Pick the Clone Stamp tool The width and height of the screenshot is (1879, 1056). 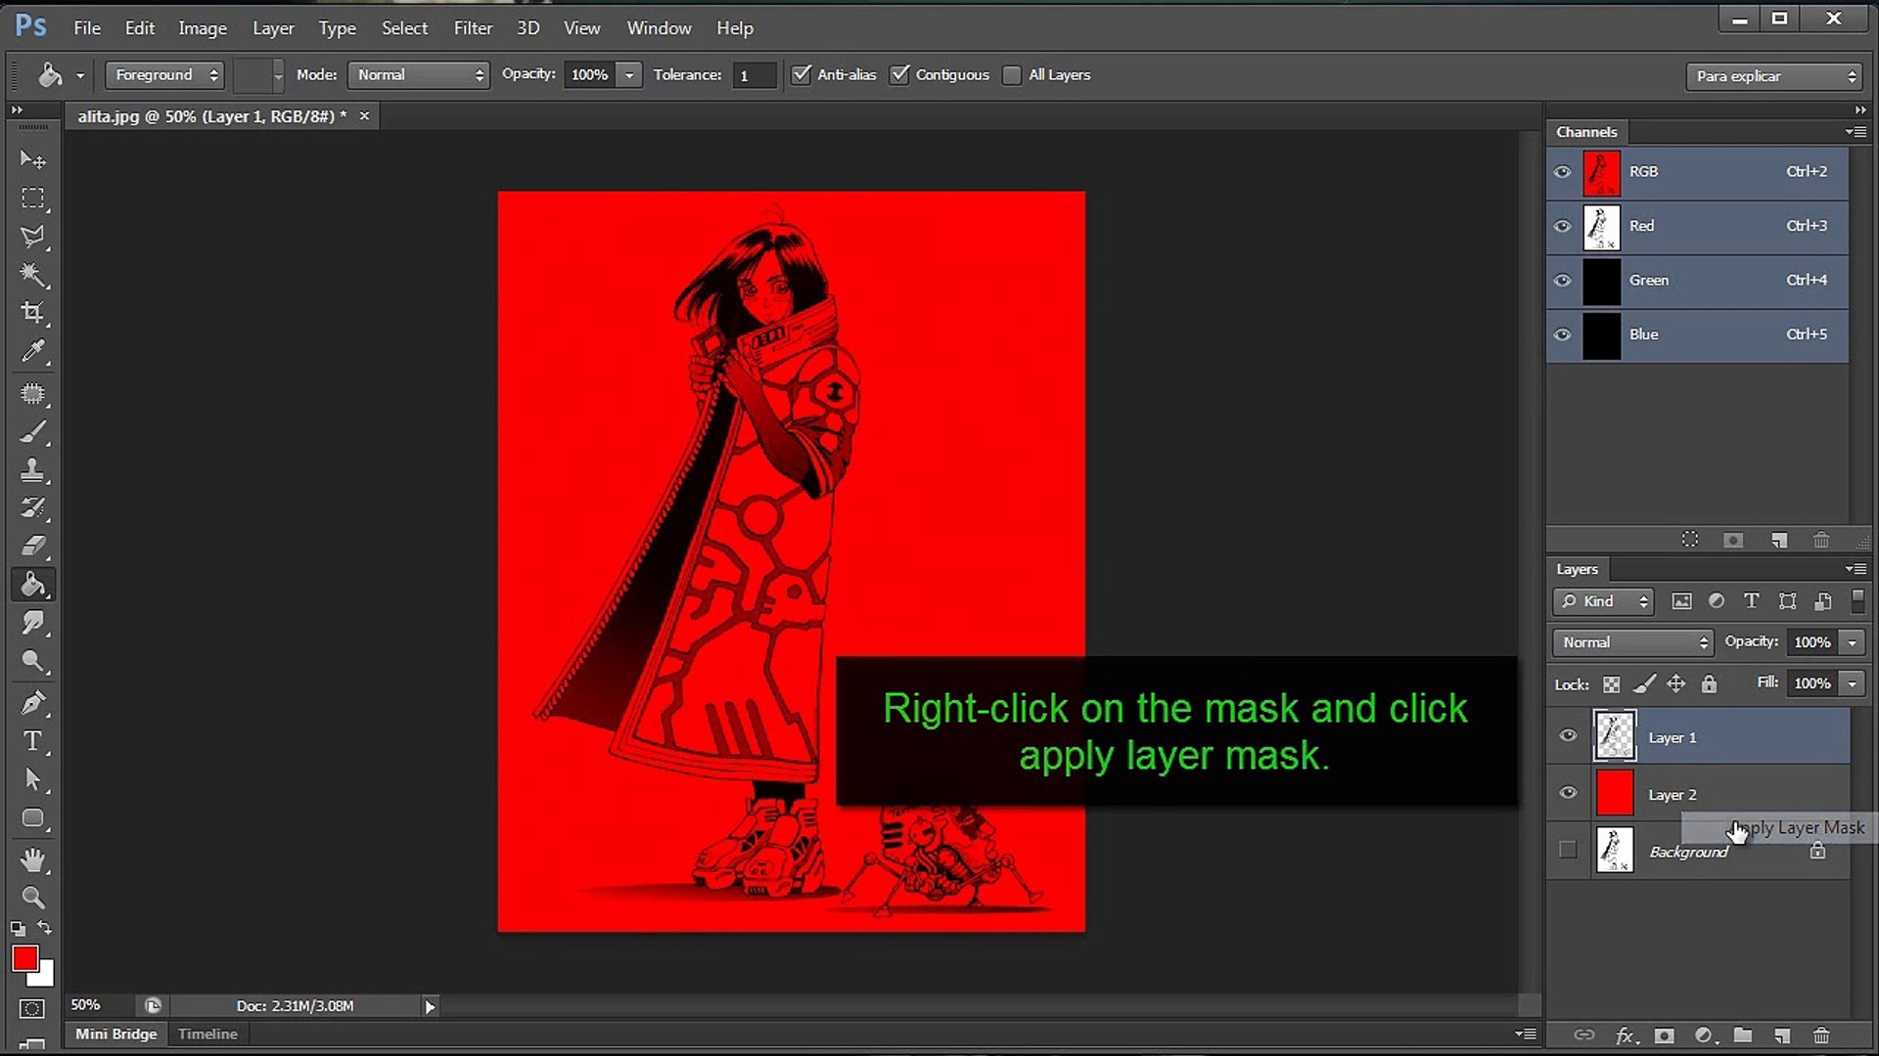pos(32,470)
